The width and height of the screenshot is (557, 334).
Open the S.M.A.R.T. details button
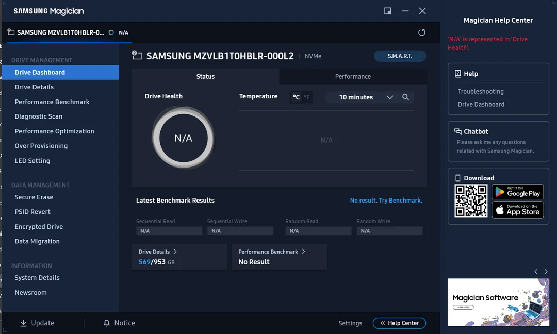click(400, 56)
